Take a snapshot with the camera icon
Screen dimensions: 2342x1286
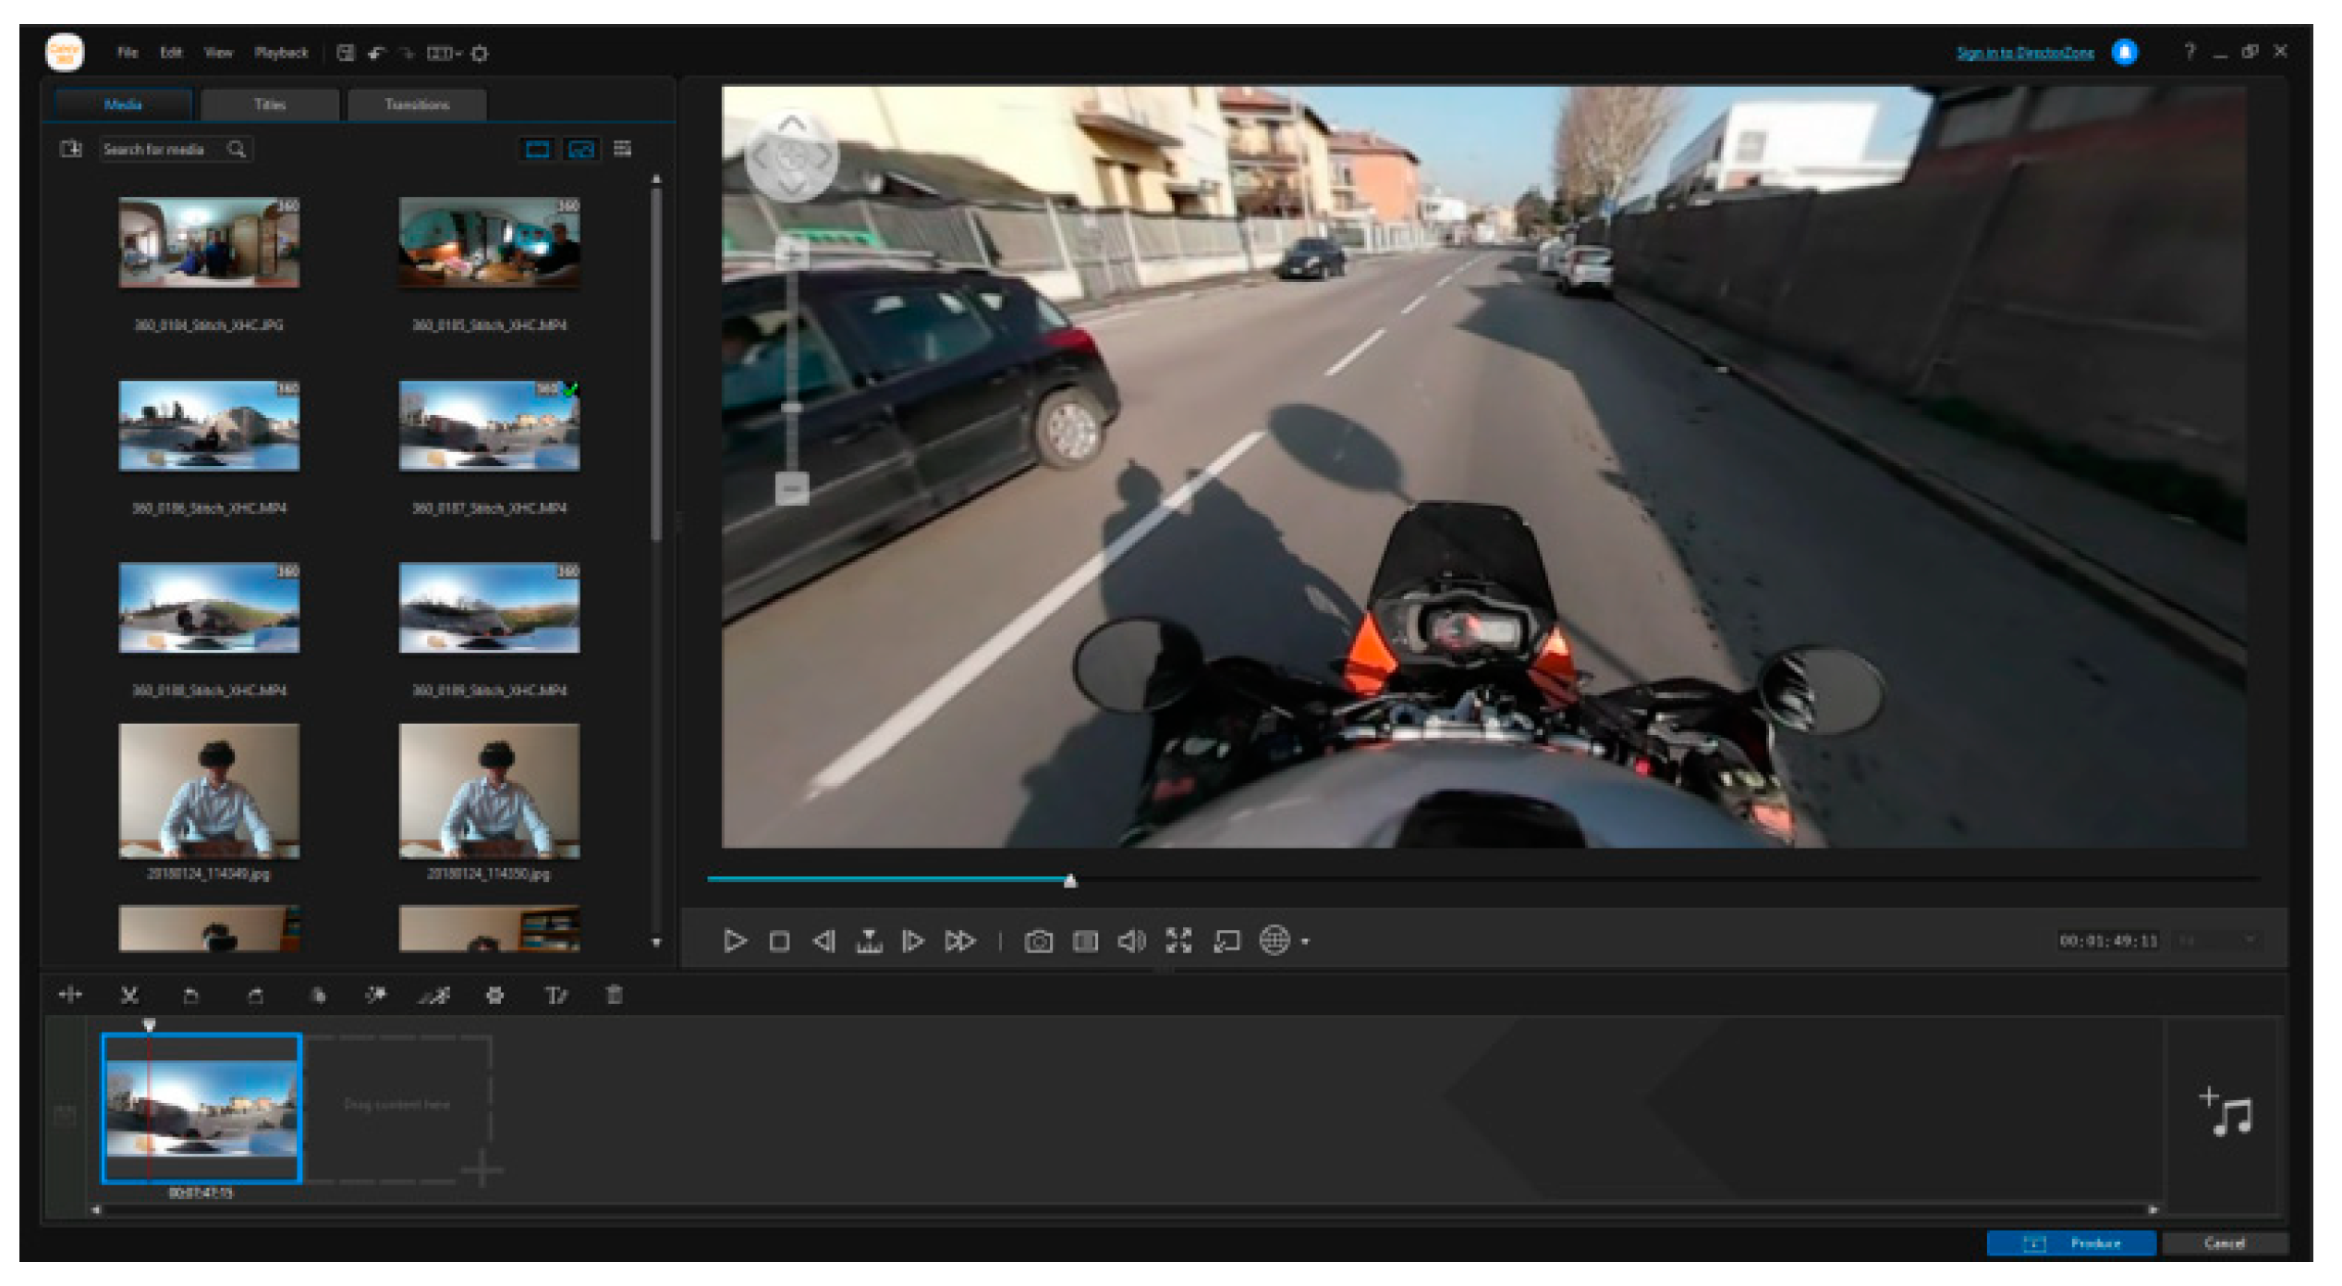click(x=1039, y=942)
